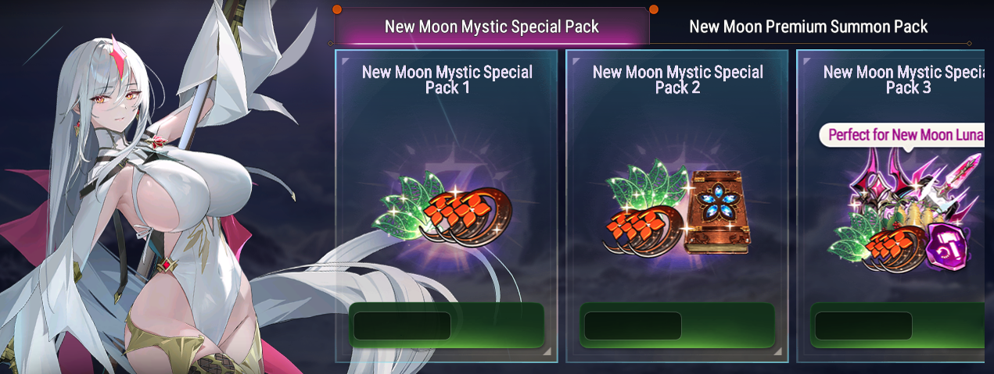Click the white-haired character artwork

156,195
